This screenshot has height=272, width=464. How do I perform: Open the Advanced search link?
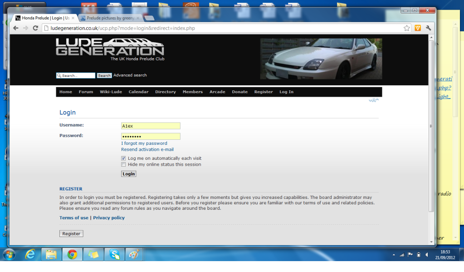pos(130,75)
